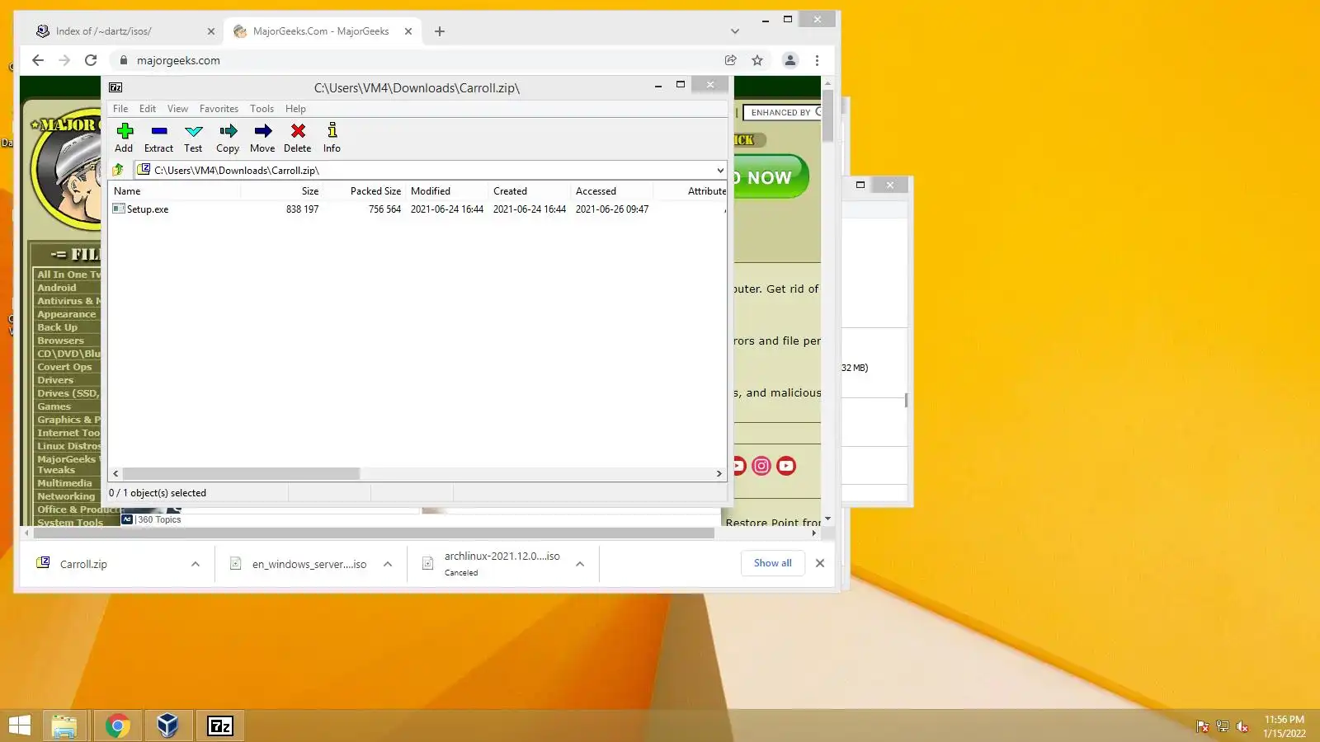Open the Appearance category link
This screenshot has width=1320, height=742.
[66, 314]
